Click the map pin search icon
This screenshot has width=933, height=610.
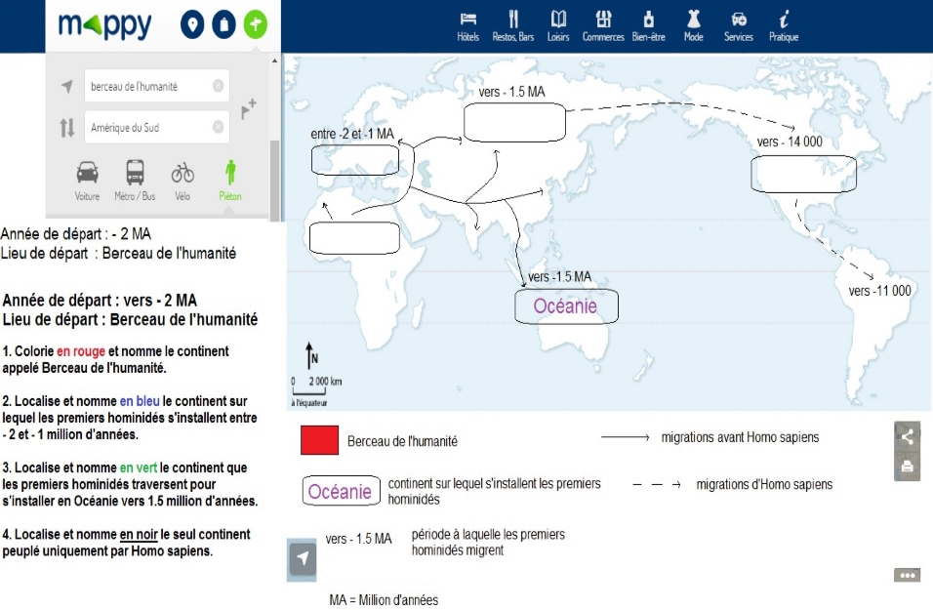pyautogui.click(x=192, y=24)
